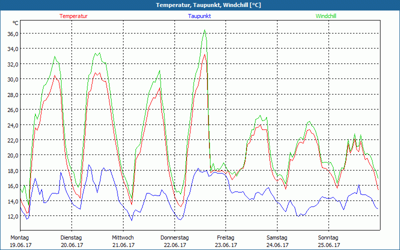Click the Freitag day label
This screenshot has width=400, height=250.
(x=225, y=238)
